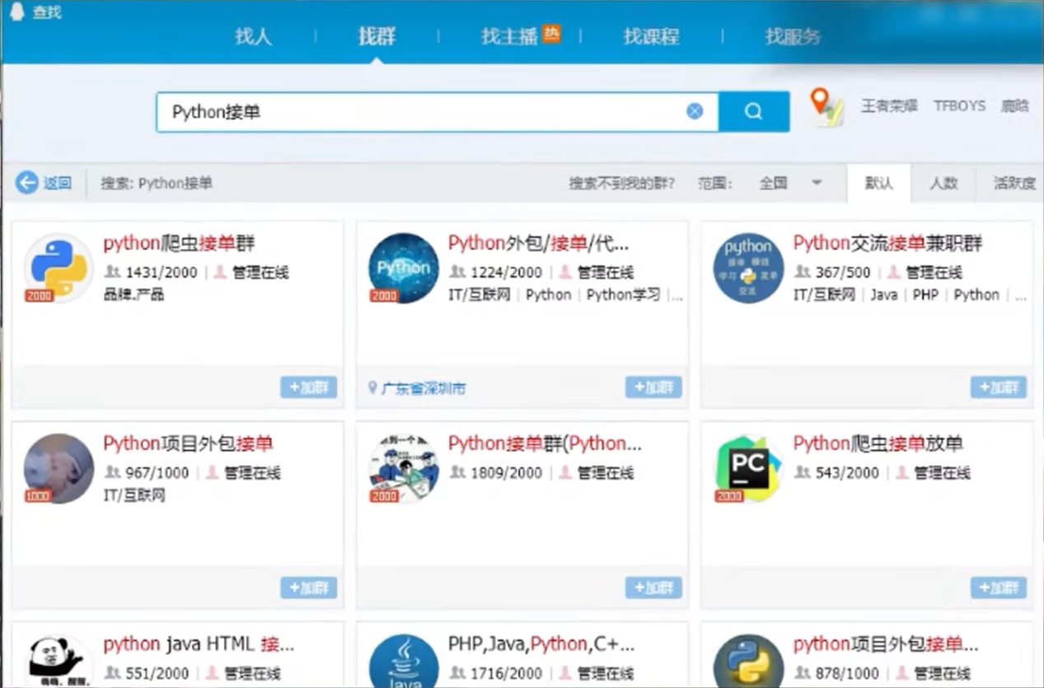Switch to the 找主播 tab
The height and width of the screenshot is (688, 1044).
[509, 36]
